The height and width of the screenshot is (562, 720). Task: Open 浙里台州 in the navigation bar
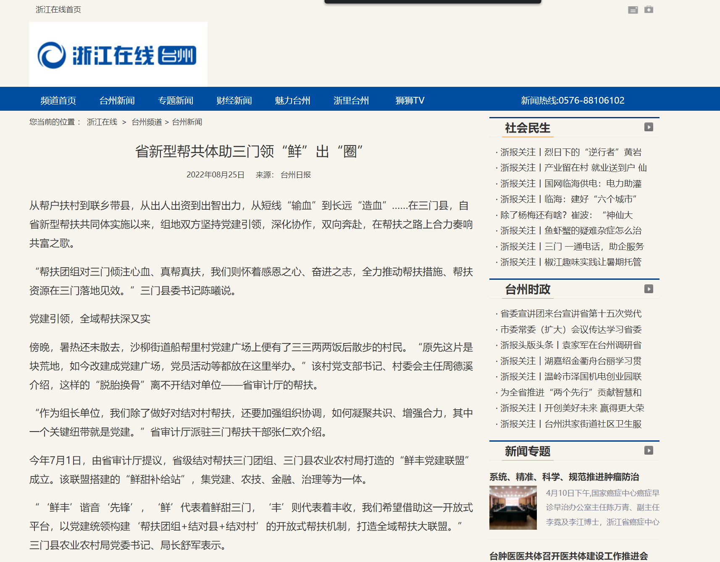351,101
